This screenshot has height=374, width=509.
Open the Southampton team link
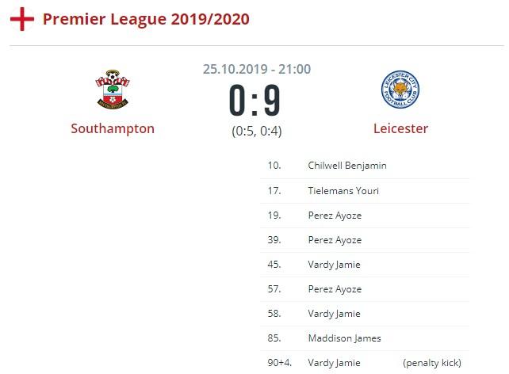coord(113,128)
